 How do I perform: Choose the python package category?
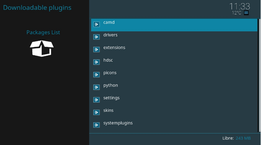tap(111, 85)
